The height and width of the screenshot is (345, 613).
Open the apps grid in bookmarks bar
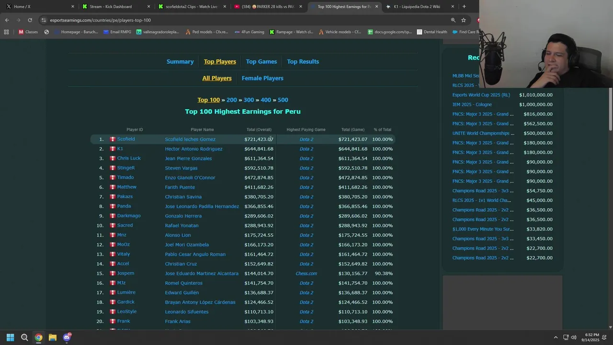6,32
